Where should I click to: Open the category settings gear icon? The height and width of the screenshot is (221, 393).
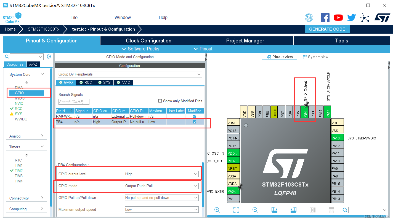(49, 56)
